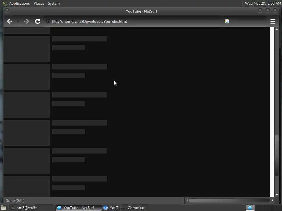The image size is (282, 211).
Task: Open the System menu
Action: [54, 3]
